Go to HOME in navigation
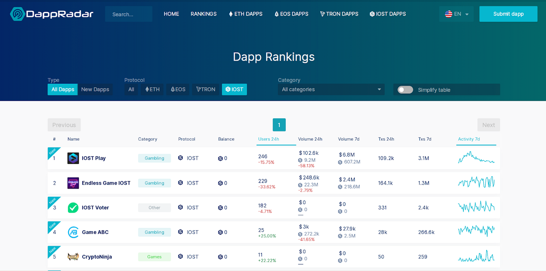 click(171, 14)
